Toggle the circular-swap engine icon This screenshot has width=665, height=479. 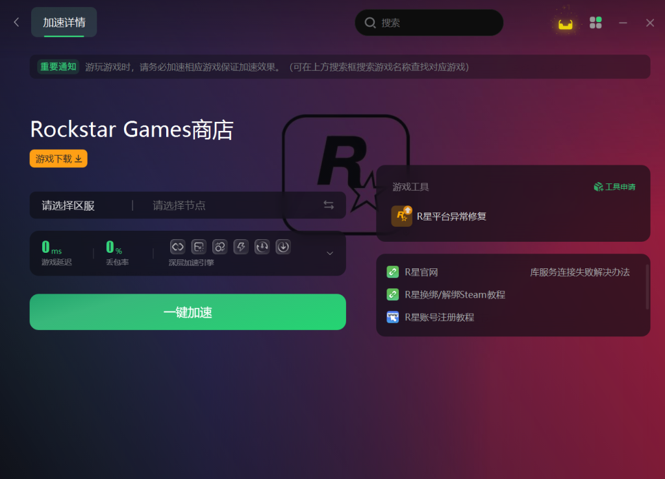pyautogui.click(x=220, y=247)
